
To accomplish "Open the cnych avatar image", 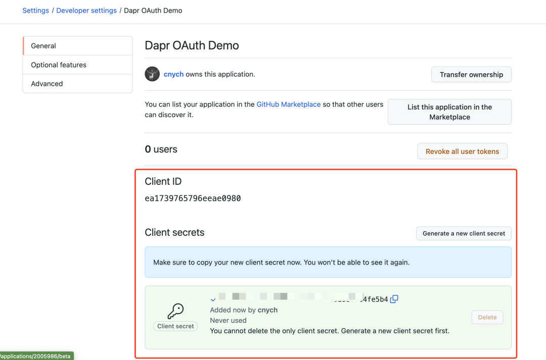I will click(152, 74).
